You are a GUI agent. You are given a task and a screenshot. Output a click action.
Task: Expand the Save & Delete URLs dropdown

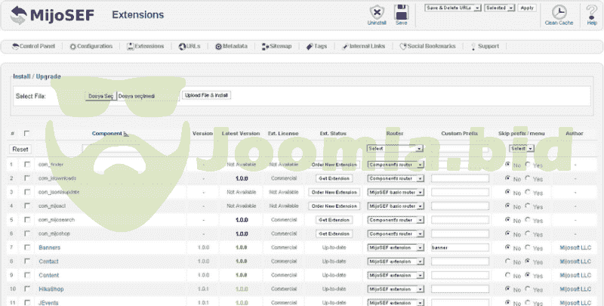(x=451, y=8)
